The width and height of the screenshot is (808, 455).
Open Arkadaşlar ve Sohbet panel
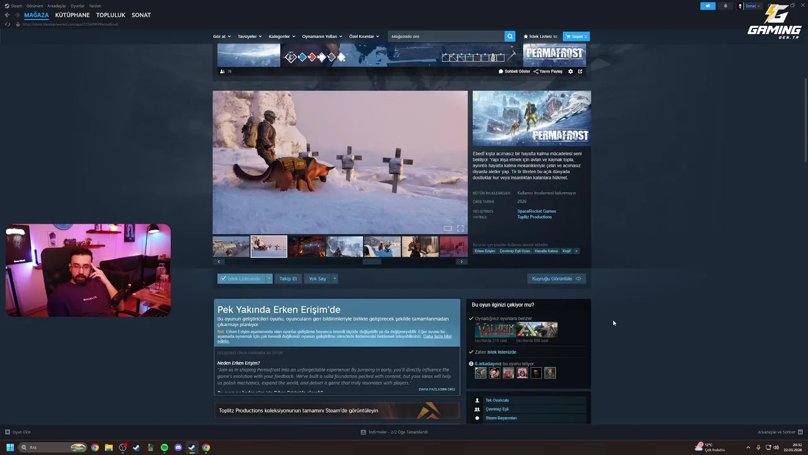[779, 432]
